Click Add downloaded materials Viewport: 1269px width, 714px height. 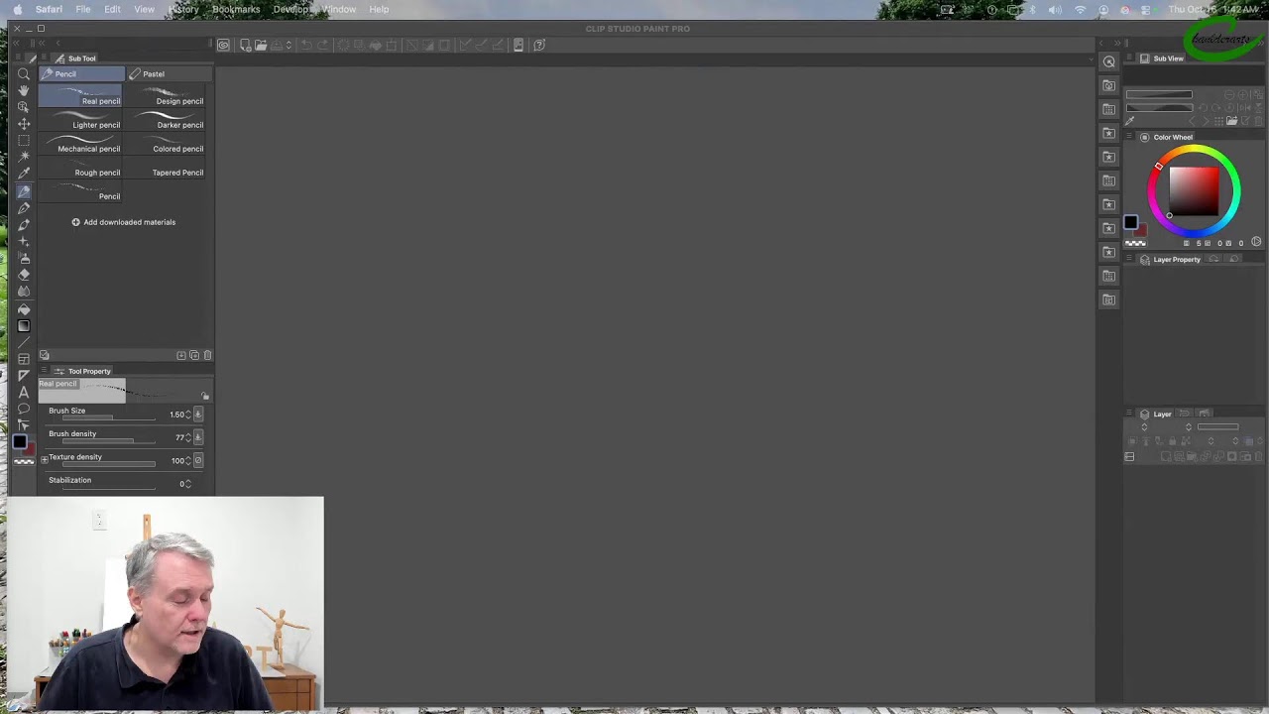pyautogui.click(x=123, y=222)
